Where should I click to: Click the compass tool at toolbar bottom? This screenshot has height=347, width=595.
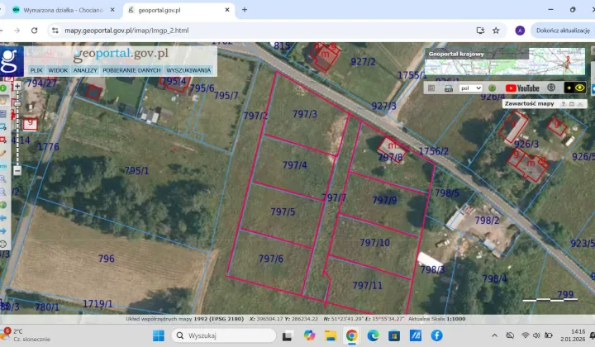point(3,244)
